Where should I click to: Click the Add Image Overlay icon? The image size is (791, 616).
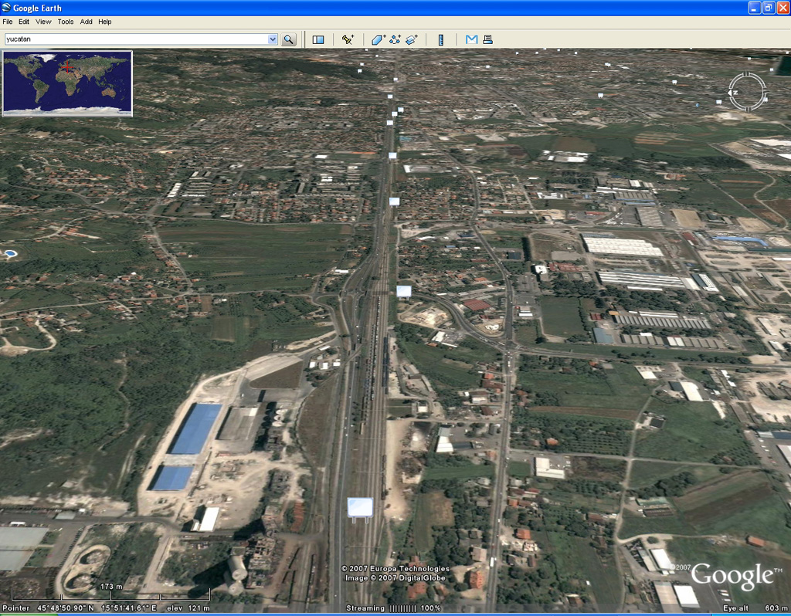pyautogui.click(x=412, y=39)
